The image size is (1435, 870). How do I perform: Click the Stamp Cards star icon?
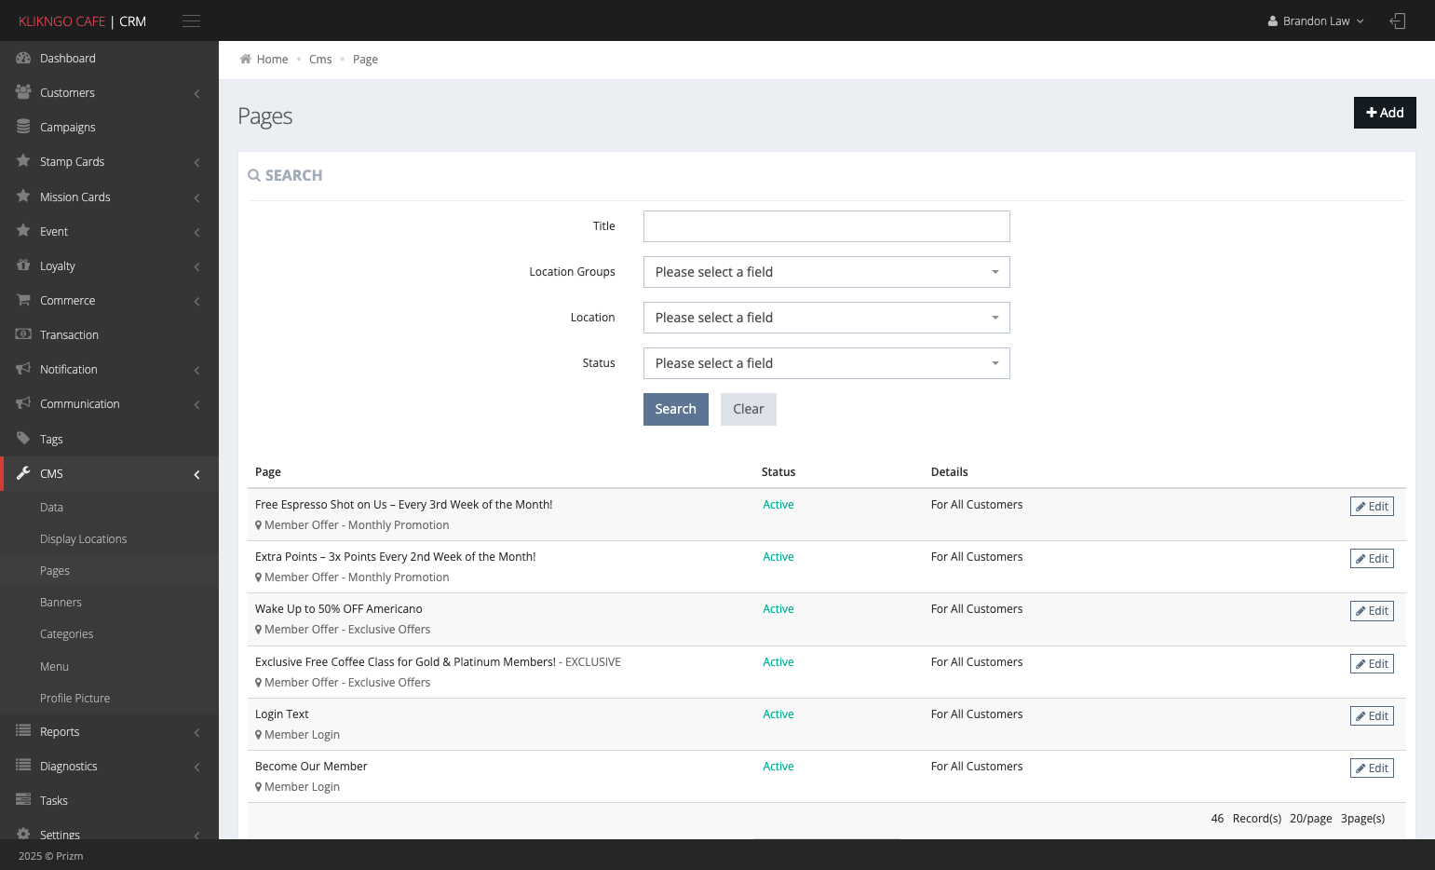click(23, 161)
